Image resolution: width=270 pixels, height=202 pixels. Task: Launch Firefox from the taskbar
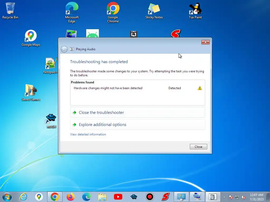coord(71,197)
